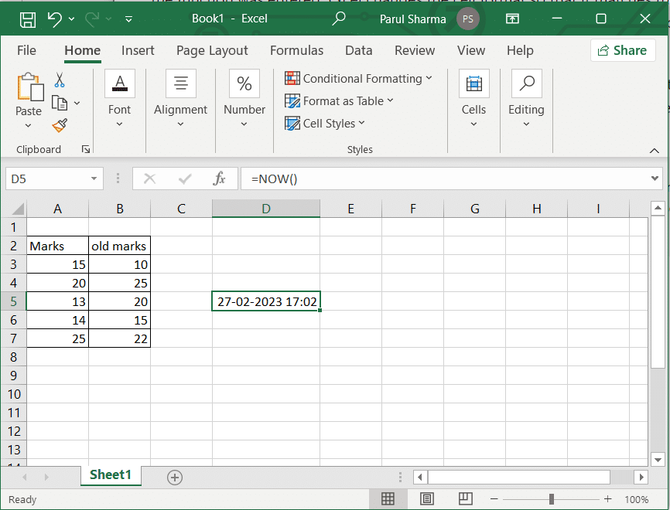Open Format as Table gallery
This screenshot has height=510, width=670.
(339, 101)
